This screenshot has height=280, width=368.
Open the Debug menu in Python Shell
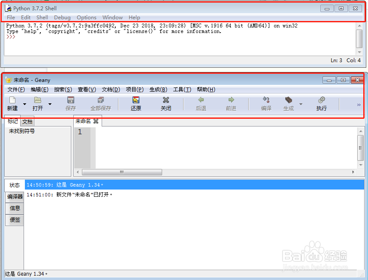click(62, 18)
